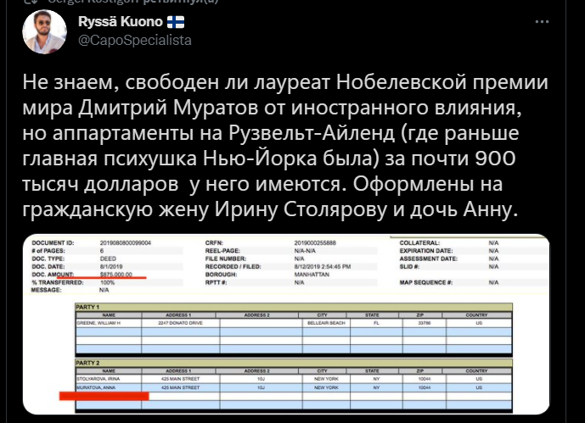This screenshot has height=423, width=585.
Task: Open the Ryssä Kuono display name link
Action: pyautogui.click(x=121, y=22)
